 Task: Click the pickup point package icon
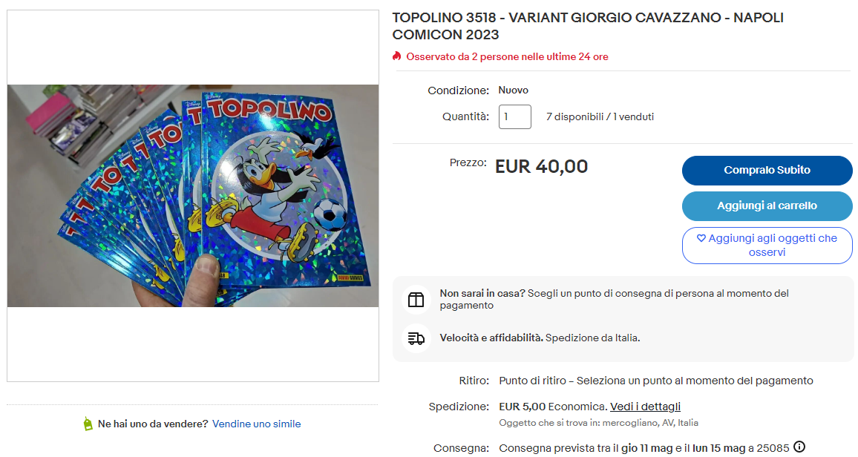[x=416, y=300]
